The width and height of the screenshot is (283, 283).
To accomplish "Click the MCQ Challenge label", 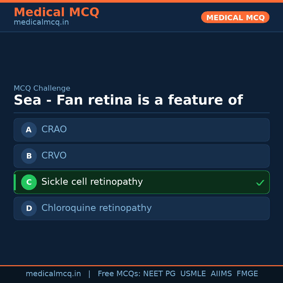I will pyautogui.click(x=42, y=88).
